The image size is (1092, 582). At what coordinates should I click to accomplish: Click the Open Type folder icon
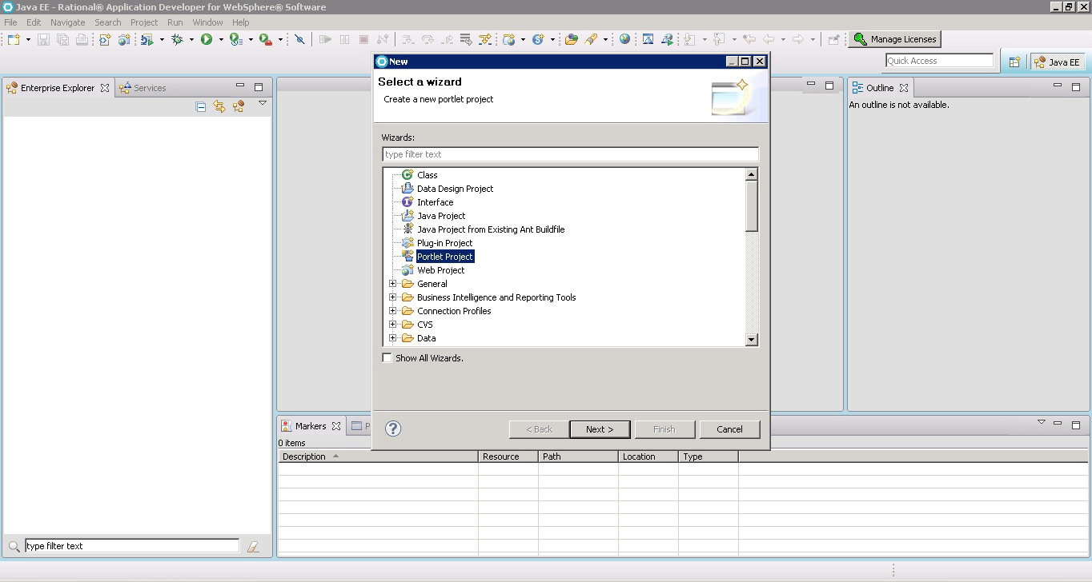pyautogui.click(x=571, y=39)
